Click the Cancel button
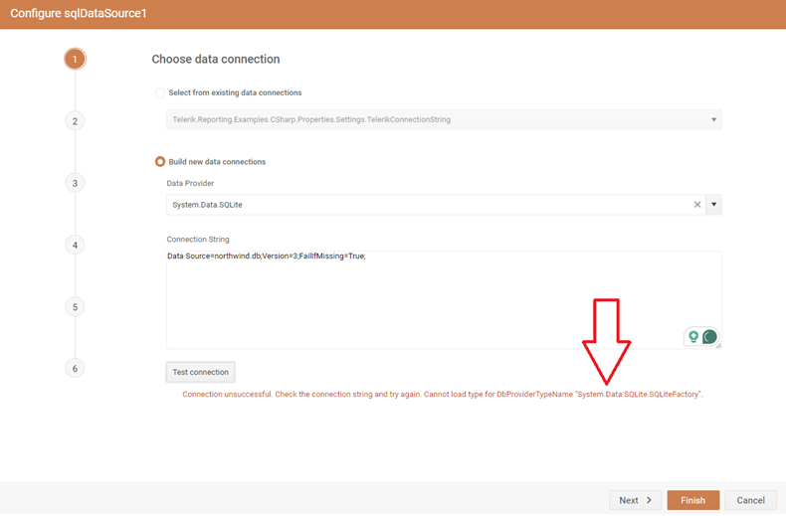 [x=750, y=500]
